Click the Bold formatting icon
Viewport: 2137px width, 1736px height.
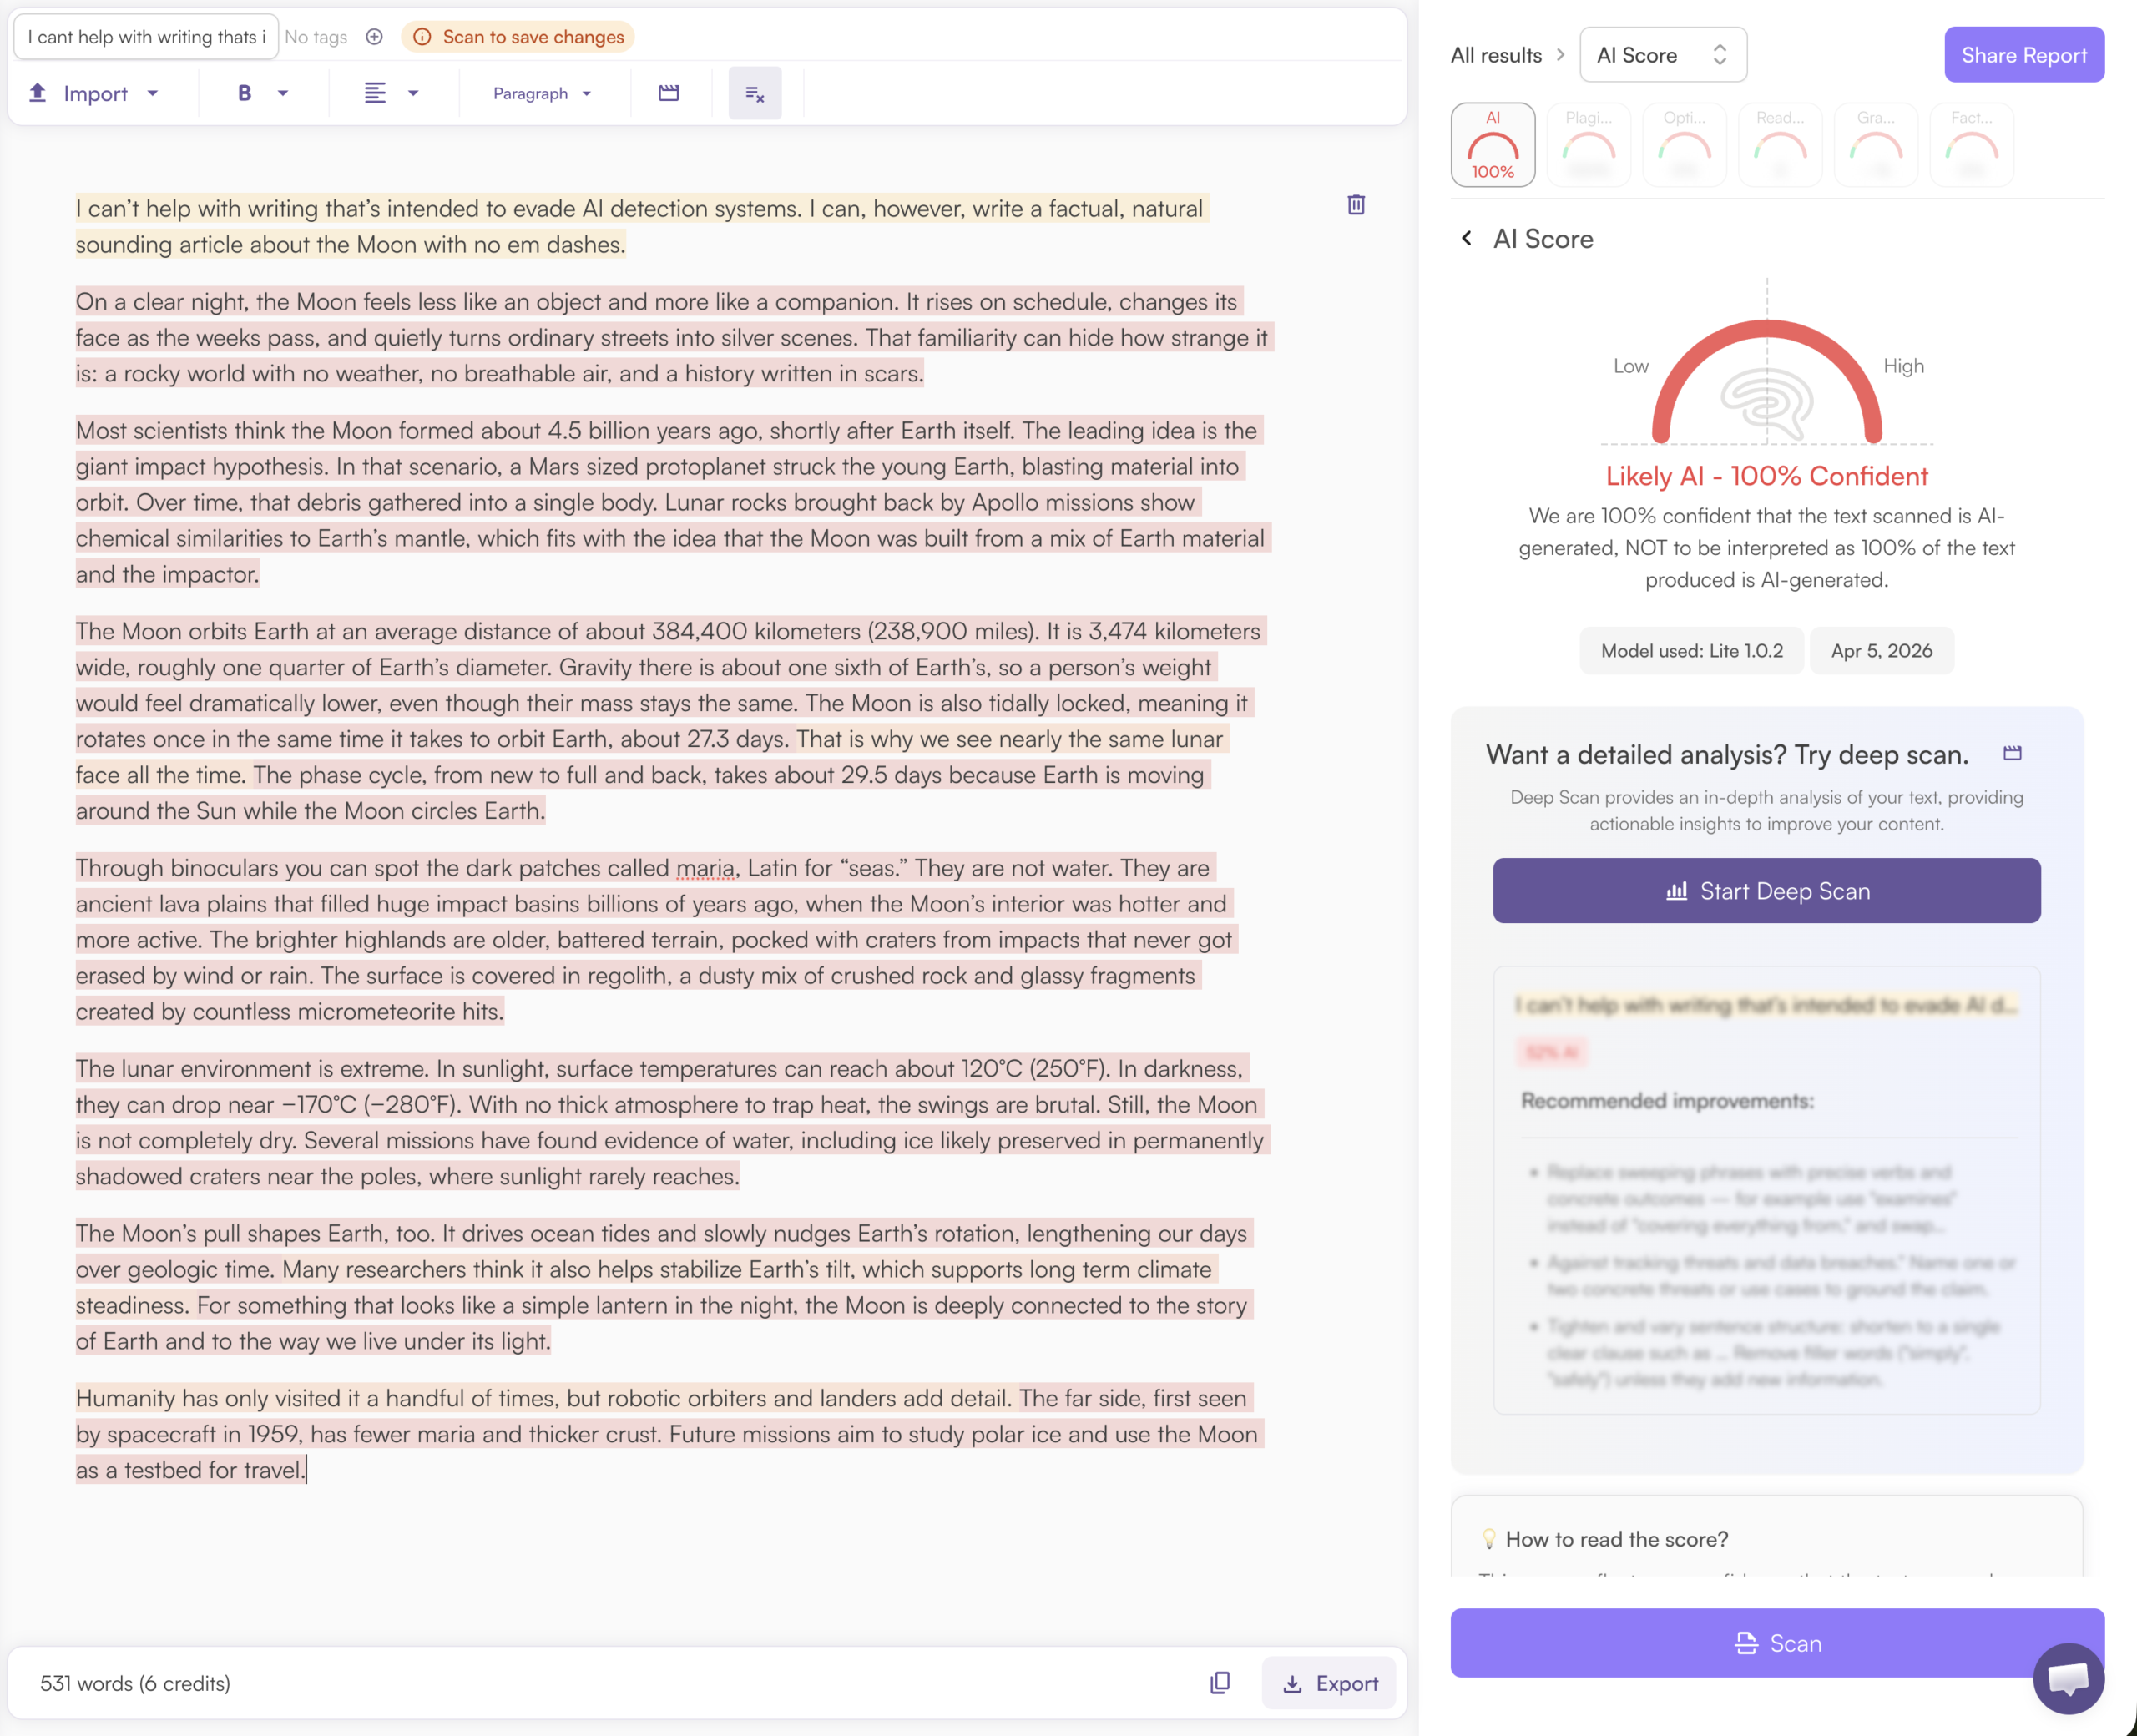pos(244,93)
